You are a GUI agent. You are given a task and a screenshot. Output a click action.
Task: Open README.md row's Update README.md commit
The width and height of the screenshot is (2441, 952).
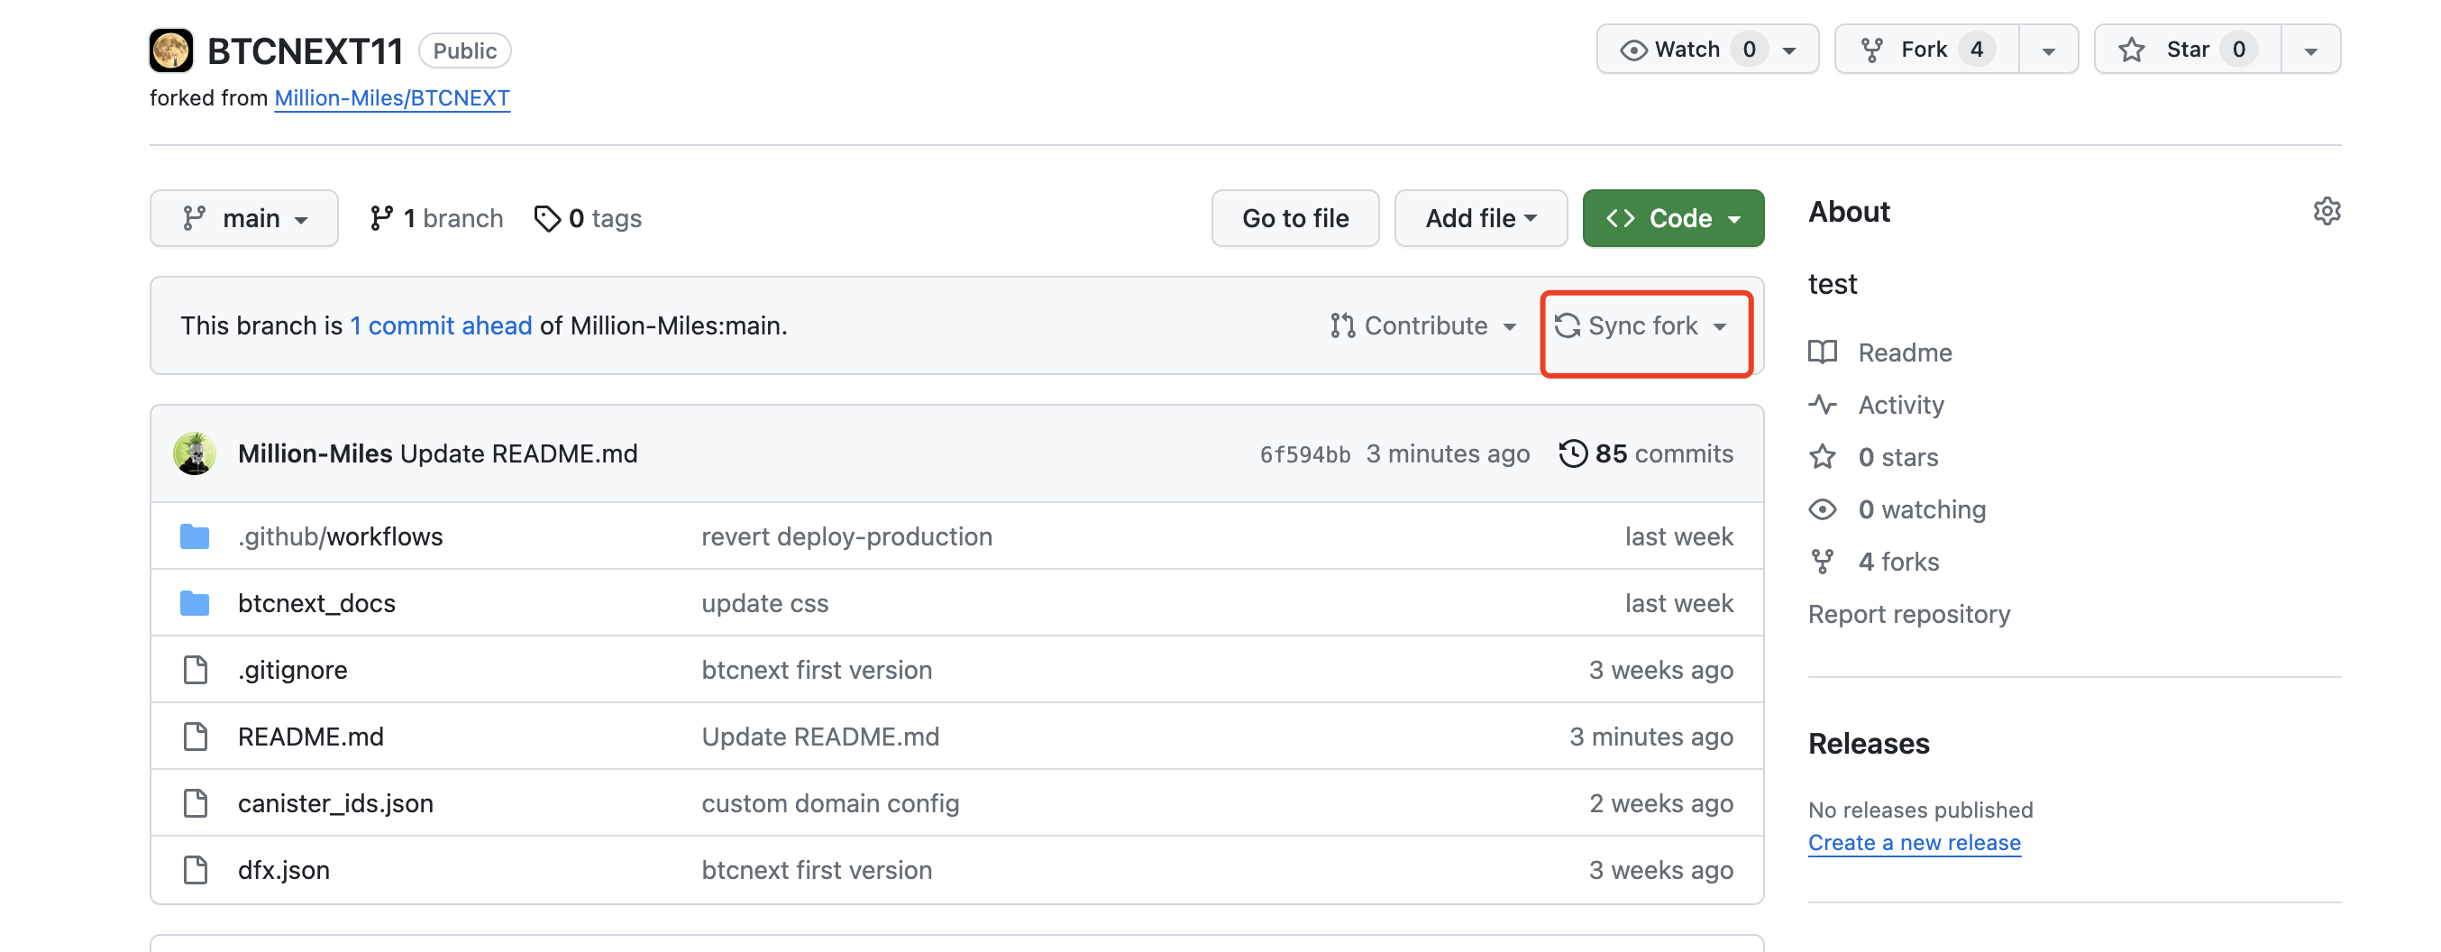pos(819,736)
